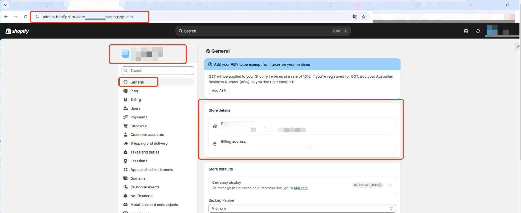Bookmark this page with star icon

point(364,17)
